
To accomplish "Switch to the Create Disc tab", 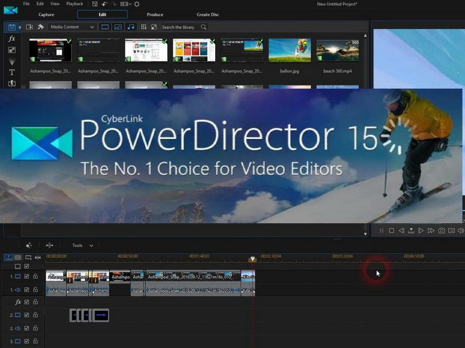I will pyautogui.click(x=208, y=14).
